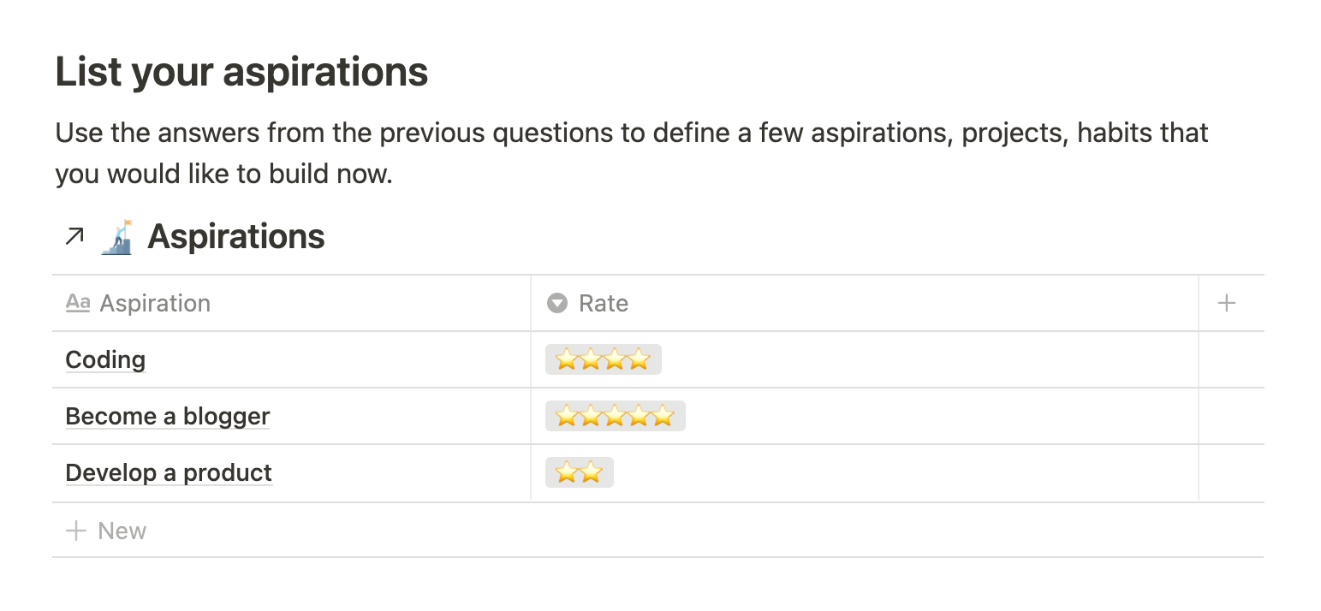
Task: Change the four-star rating for Coding
Action: [x=604, y=359]
